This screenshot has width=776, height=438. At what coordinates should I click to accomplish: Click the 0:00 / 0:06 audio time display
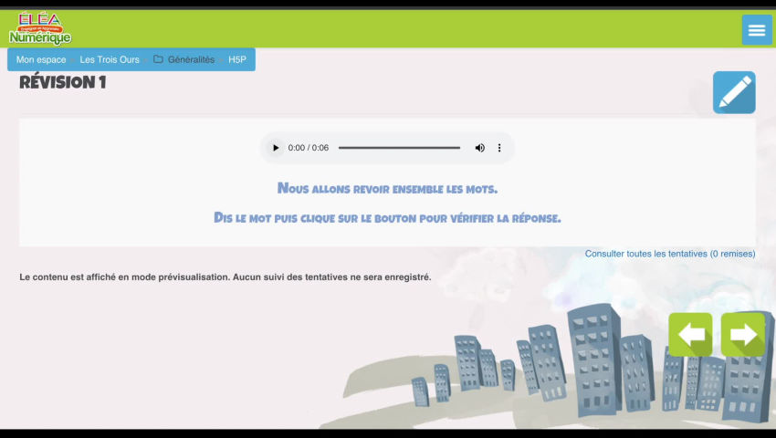coord(309,148)
